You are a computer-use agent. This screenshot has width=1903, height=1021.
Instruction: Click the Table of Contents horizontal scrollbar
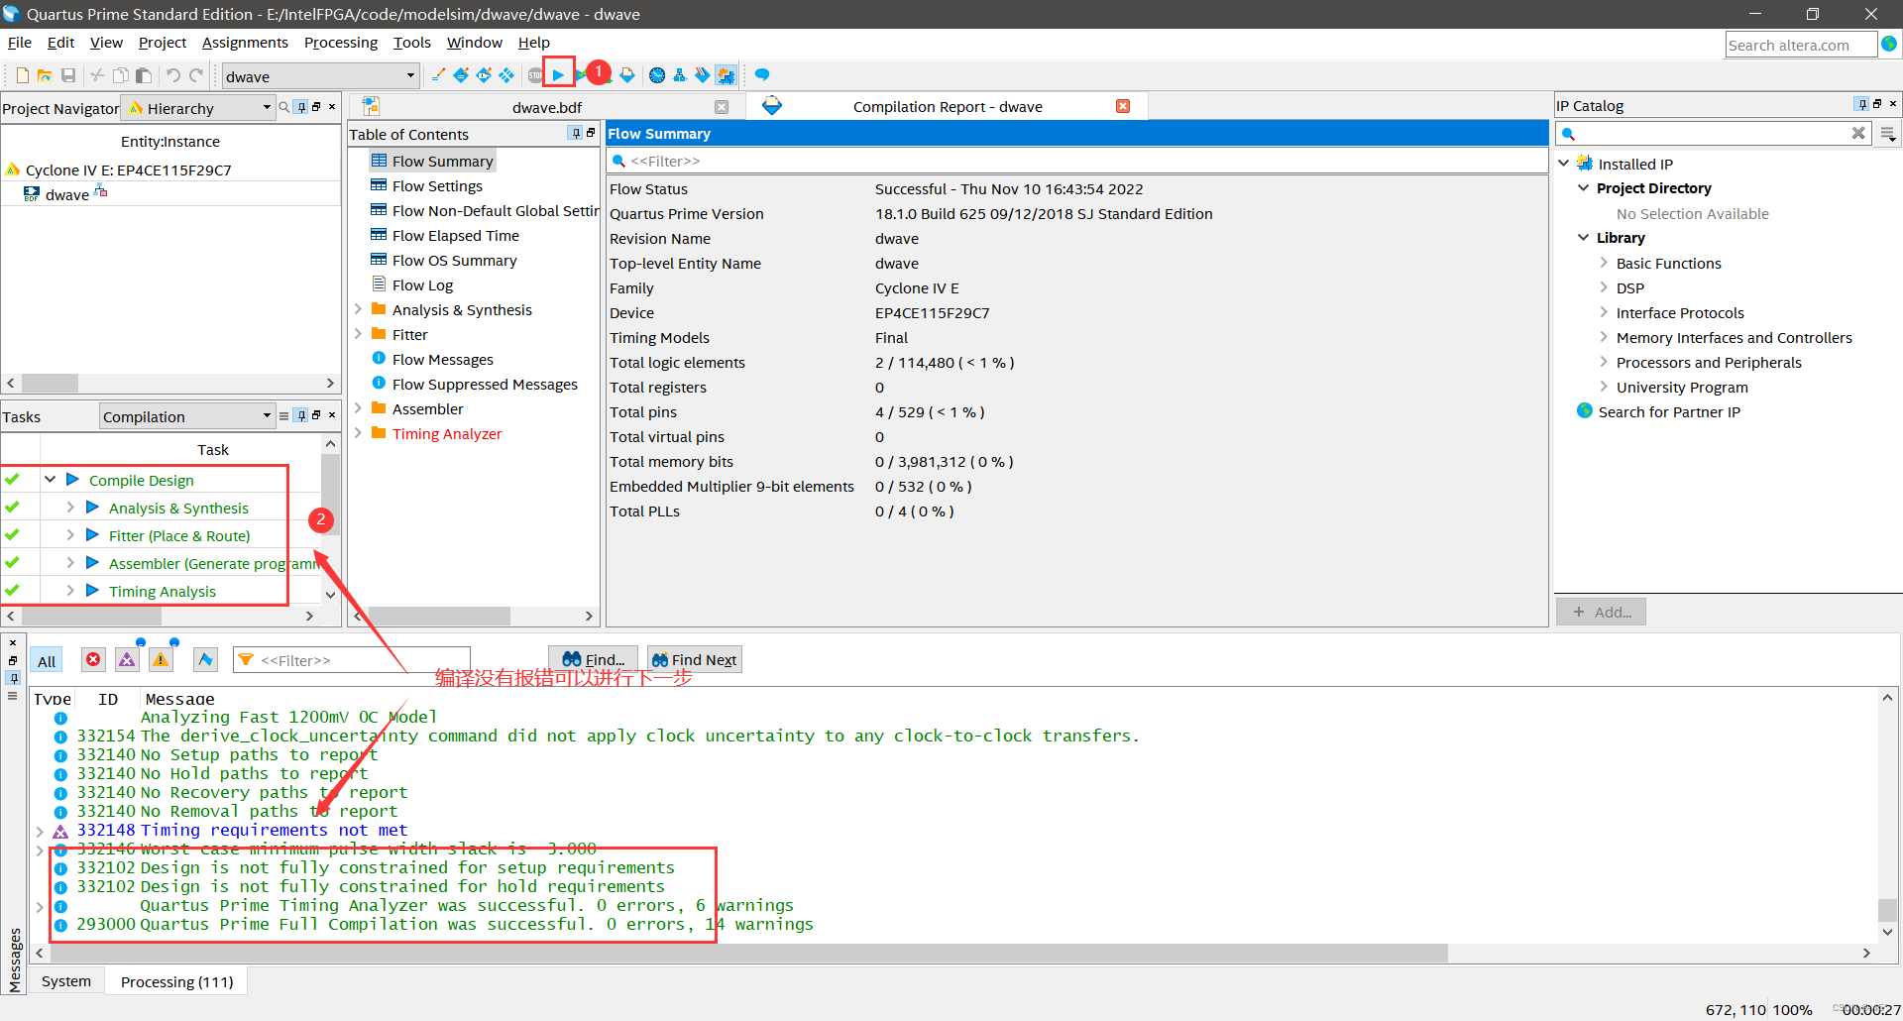tap(438, 616)
